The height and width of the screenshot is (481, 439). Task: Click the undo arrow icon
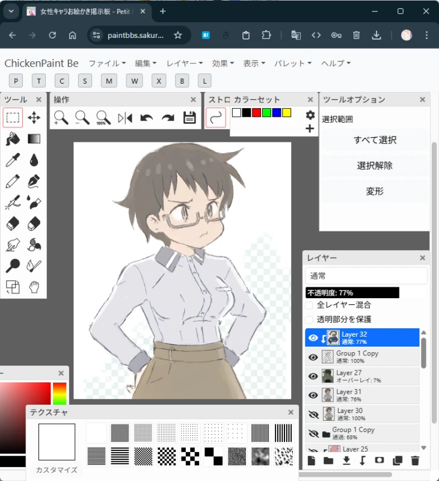(x=146, y=118)
